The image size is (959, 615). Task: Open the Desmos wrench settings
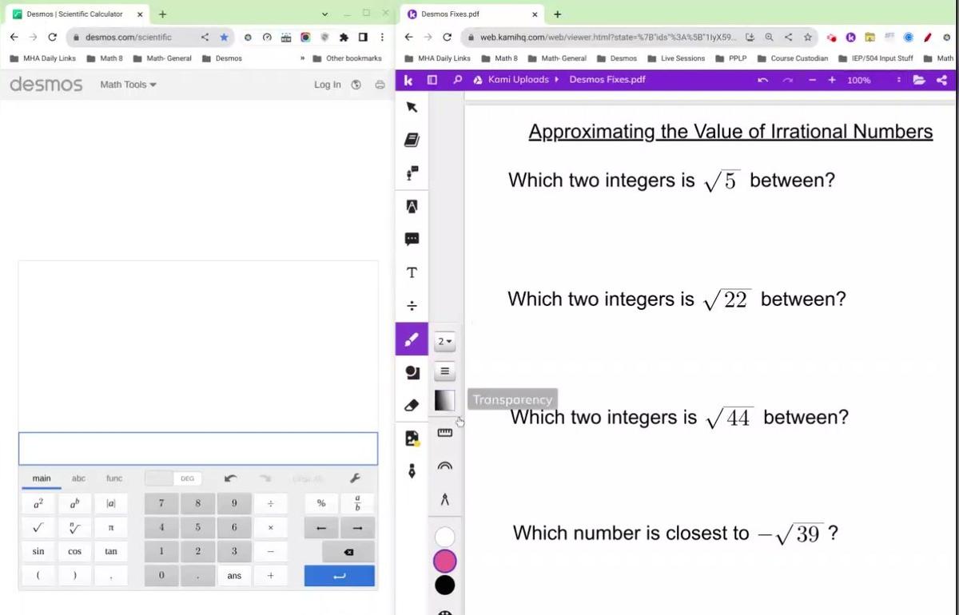[x=356, y=478]
